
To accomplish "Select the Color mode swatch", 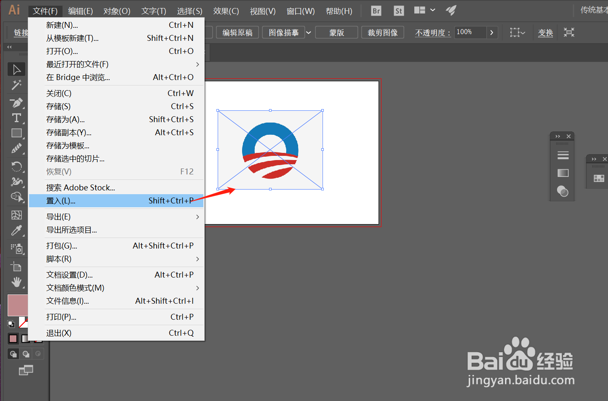I will pos(13,339).
